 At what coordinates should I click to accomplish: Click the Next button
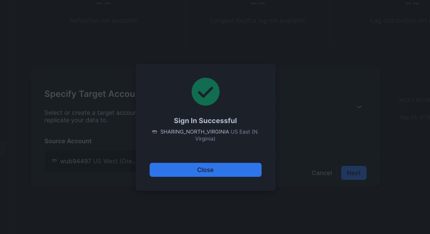[x=353, y=173]
